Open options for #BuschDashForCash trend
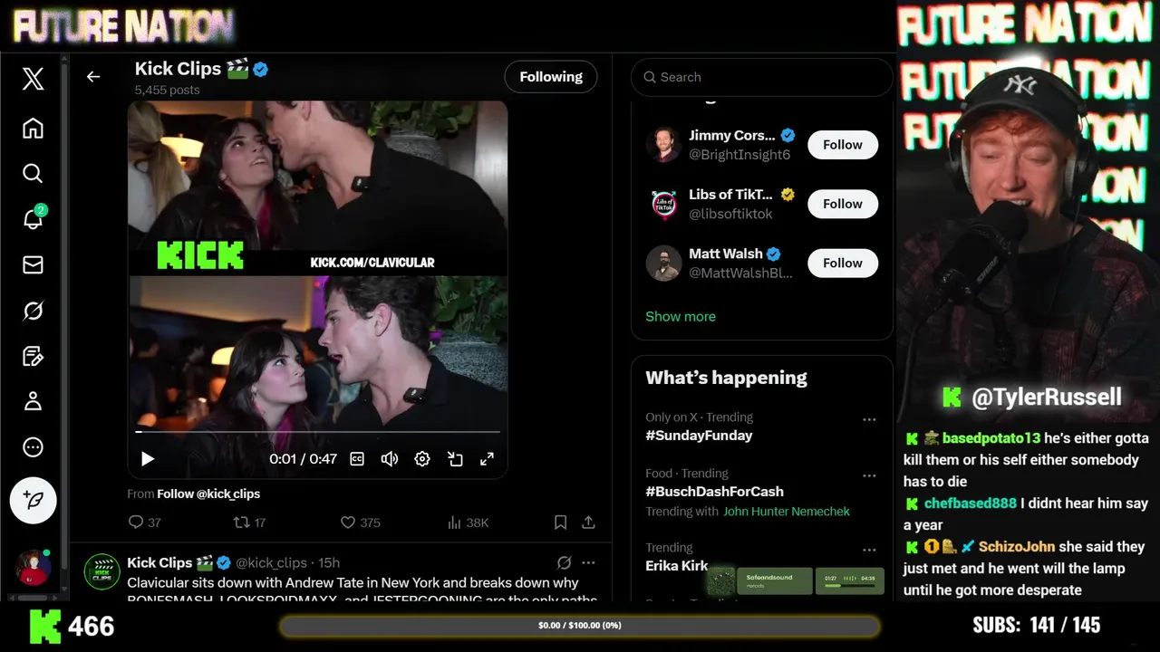This screenshot has height=652, width=1160. (x=869, y=475)
